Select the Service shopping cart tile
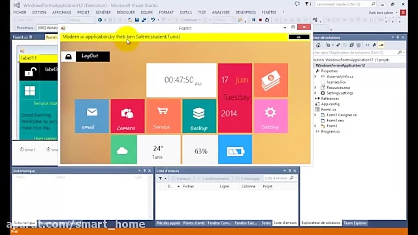418x235 pixels. point(163,116)
